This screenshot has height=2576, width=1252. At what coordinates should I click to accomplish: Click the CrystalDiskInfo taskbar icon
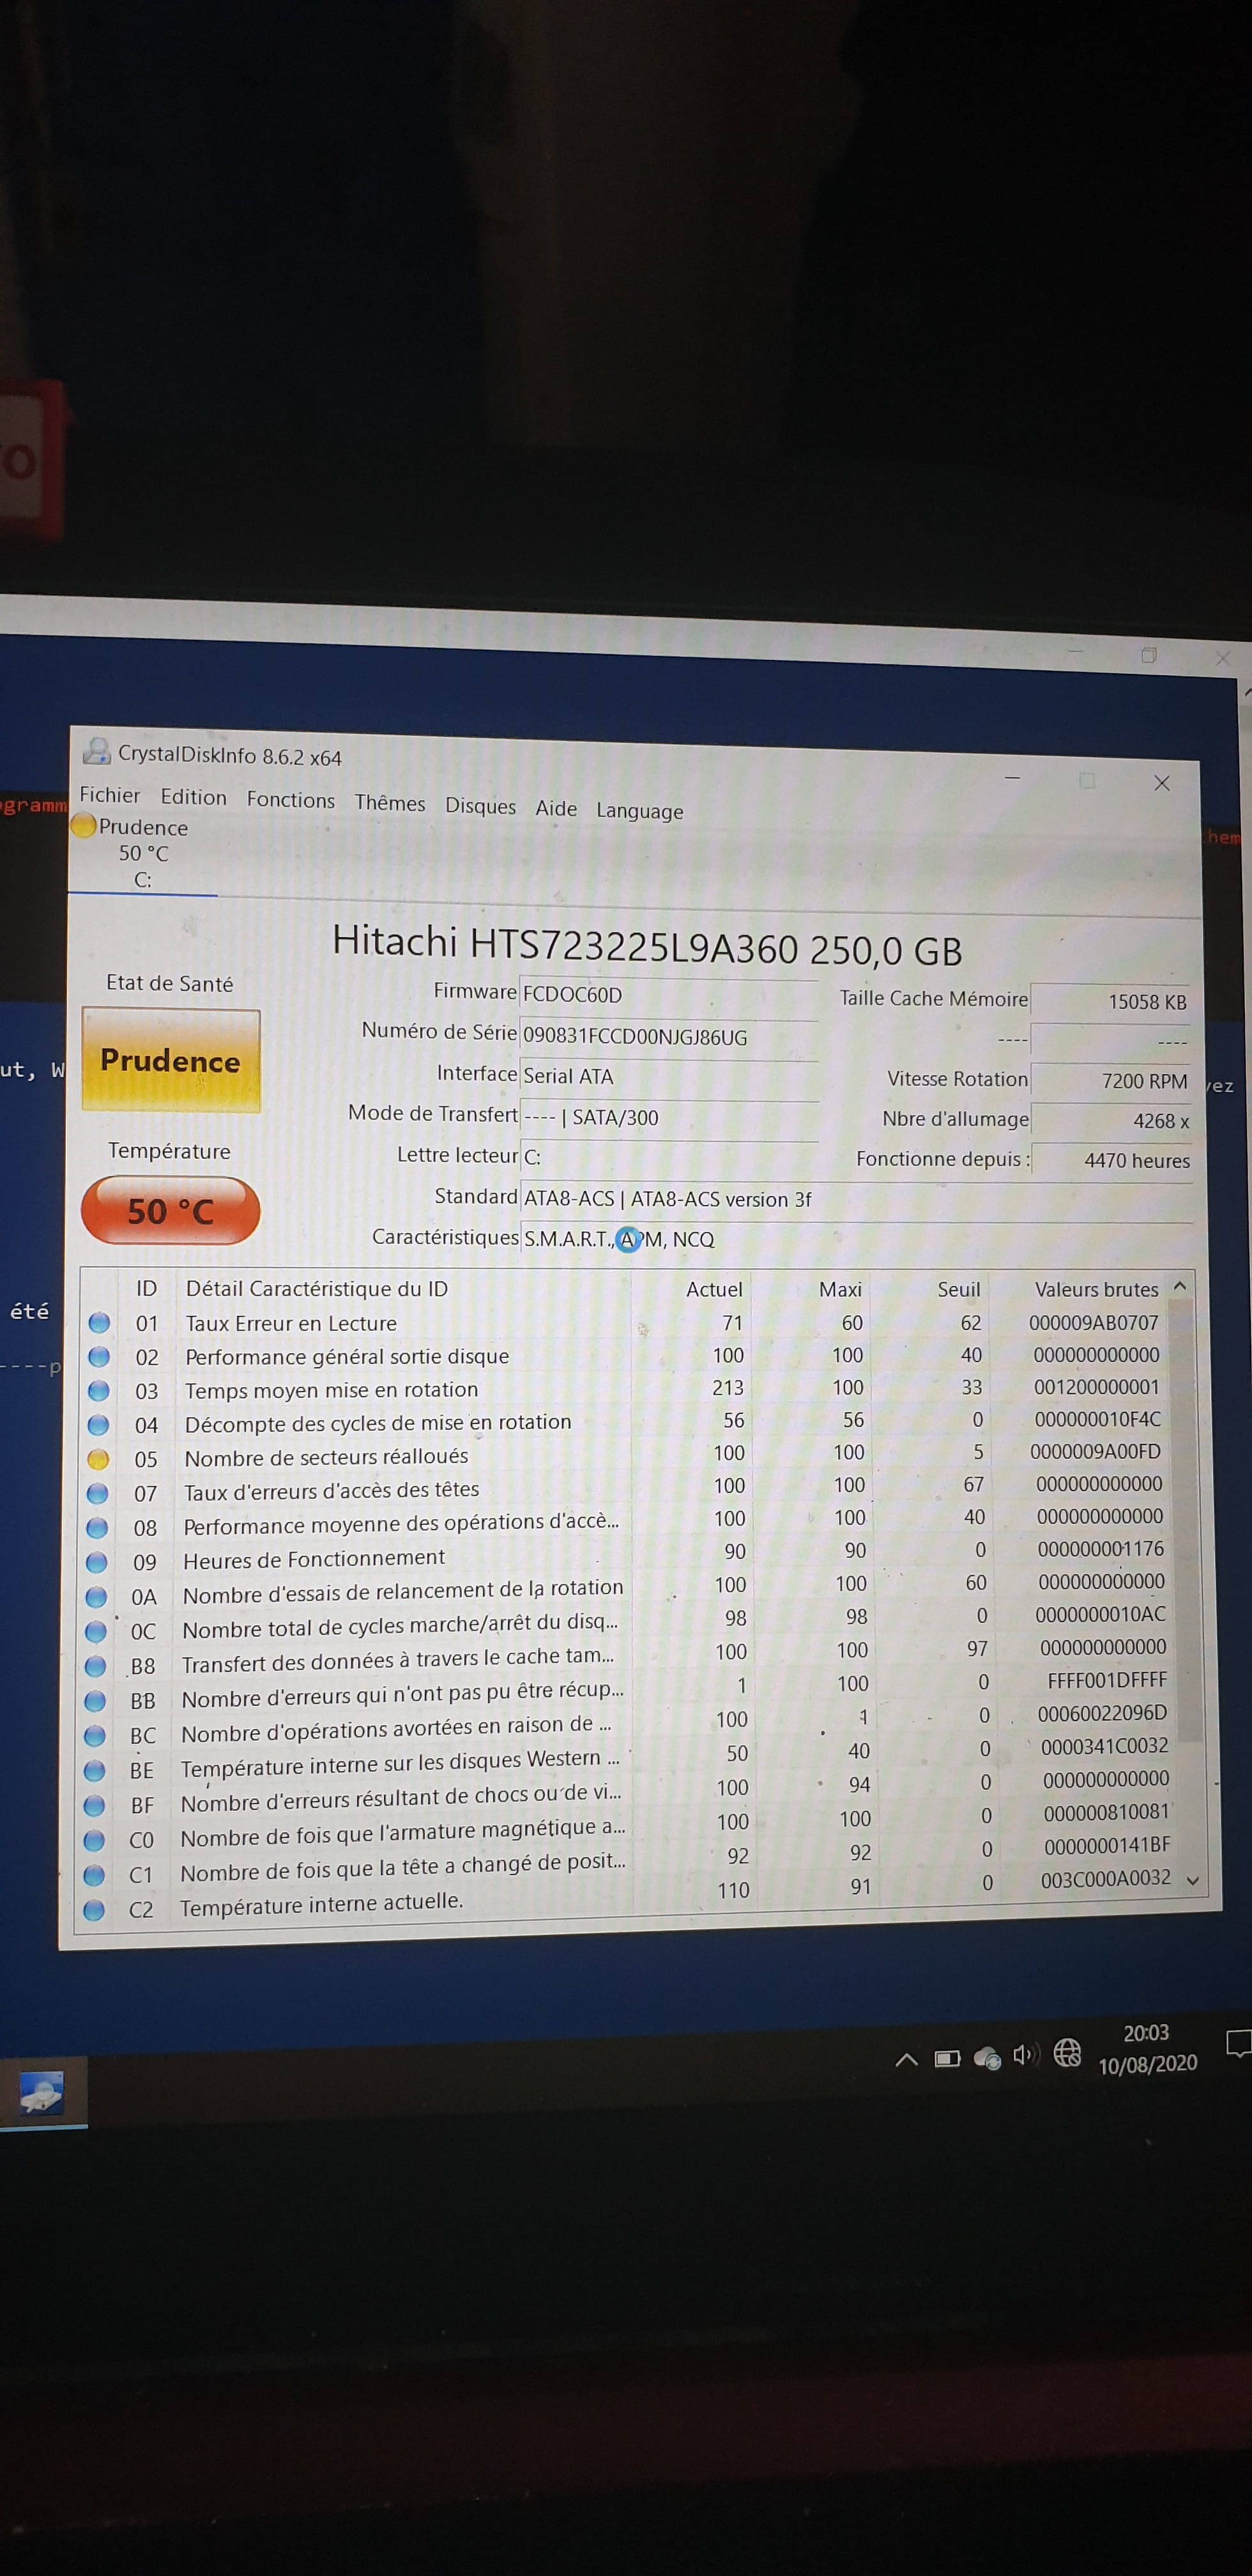pyautogui.click(x=42, y=2092)
